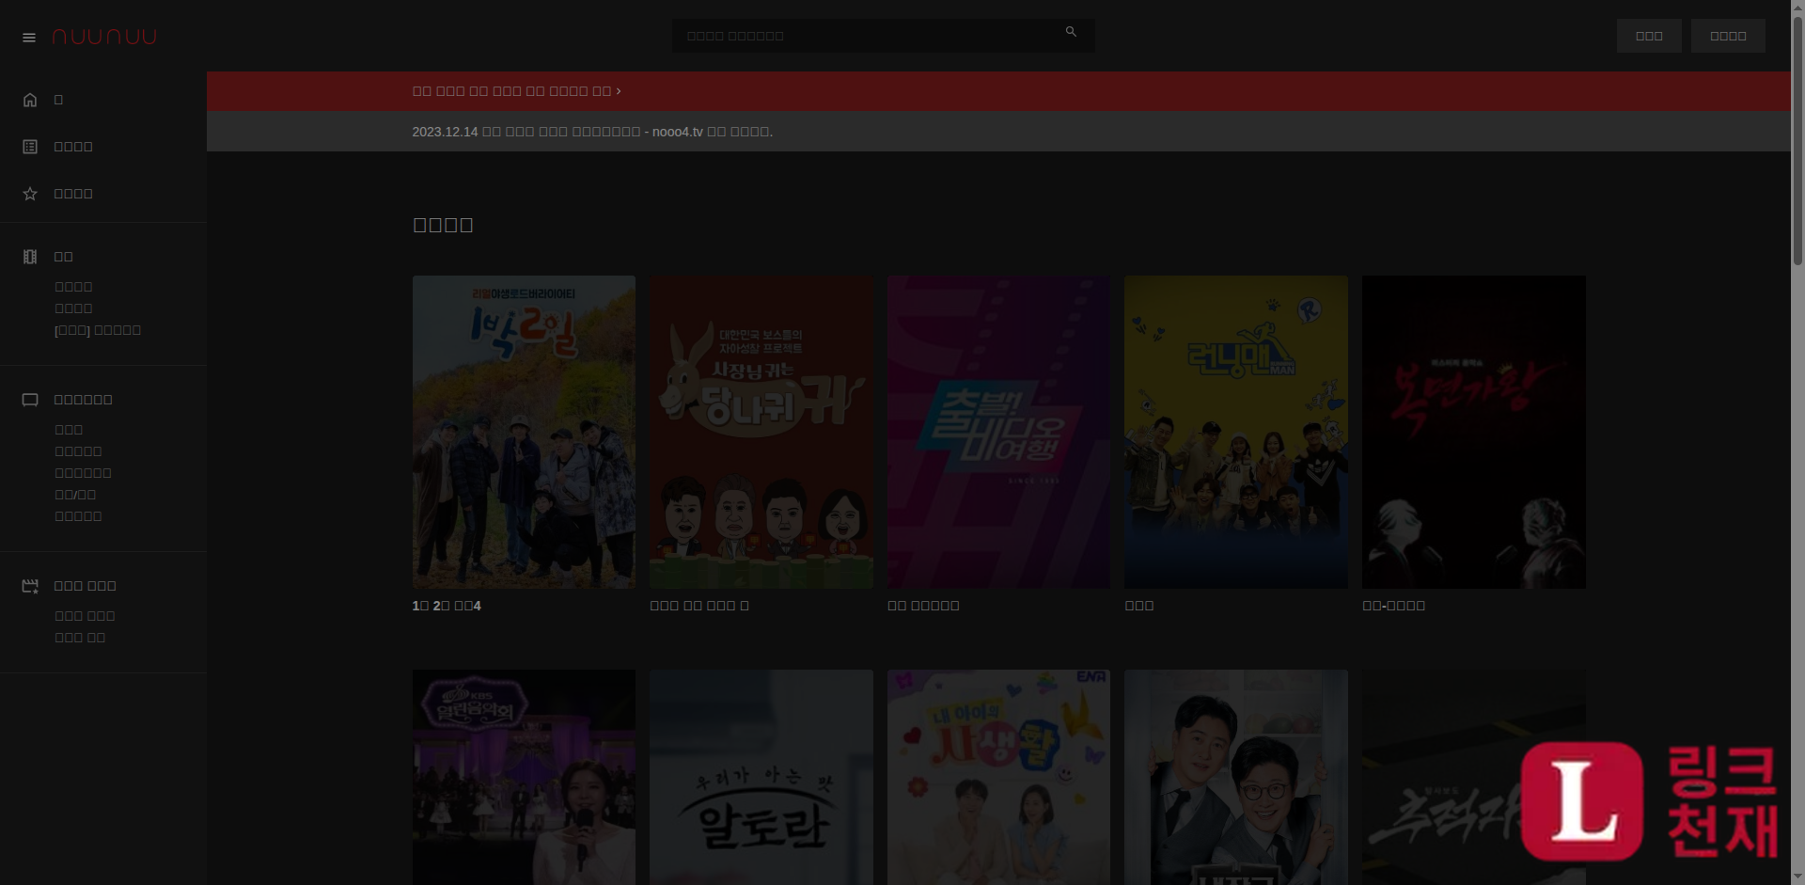
Task: Open the list-page icon sidebar entry
Action: pyautogui.click(x=30, y=147)
